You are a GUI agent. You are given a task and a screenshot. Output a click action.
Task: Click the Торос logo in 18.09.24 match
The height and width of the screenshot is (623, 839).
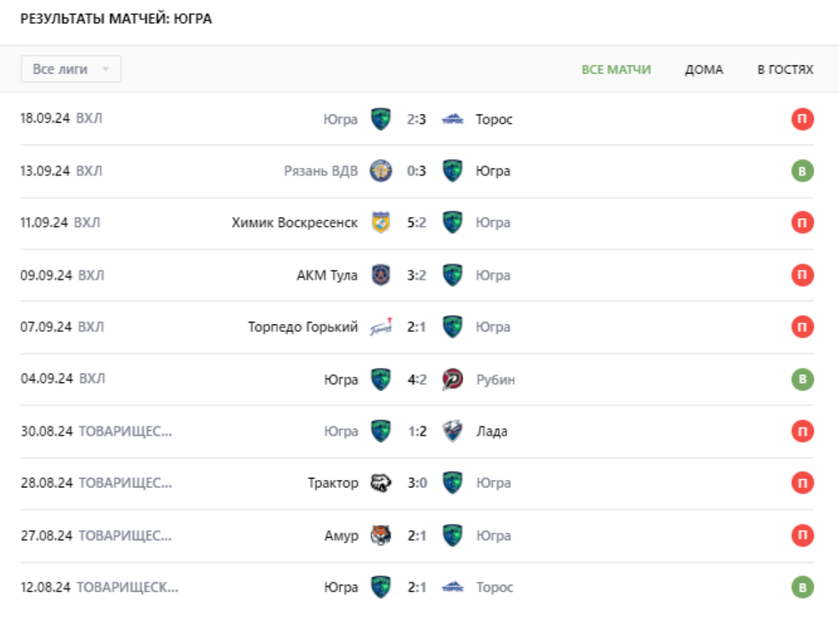(452, 119)
